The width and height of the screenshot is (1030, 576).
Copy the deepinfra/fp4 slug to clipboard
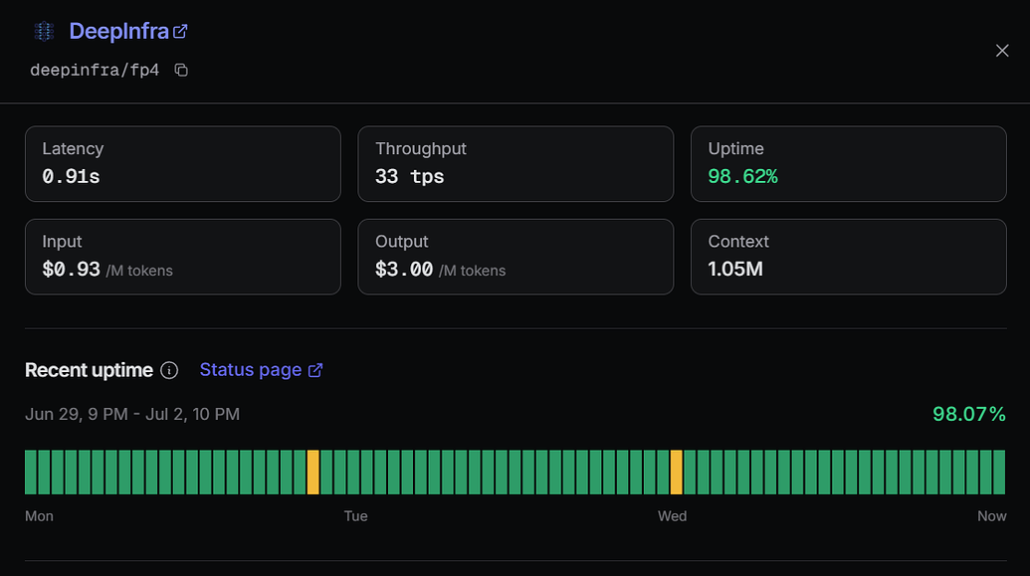click(181, 70)
